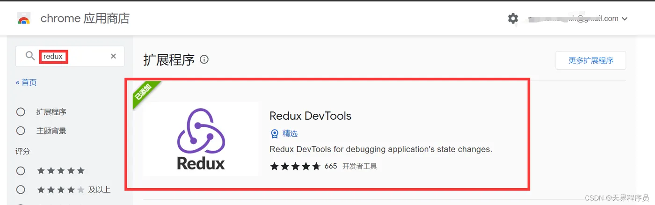Select the five-star rating radio button
This screenshot has height=205, width=655.
[21, 170]
